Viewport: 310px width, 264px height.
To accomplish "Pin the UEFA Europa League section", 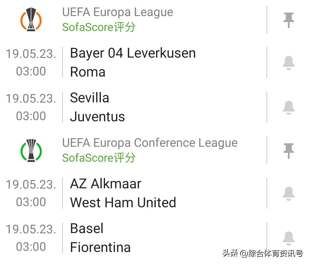I will (288, 20).
